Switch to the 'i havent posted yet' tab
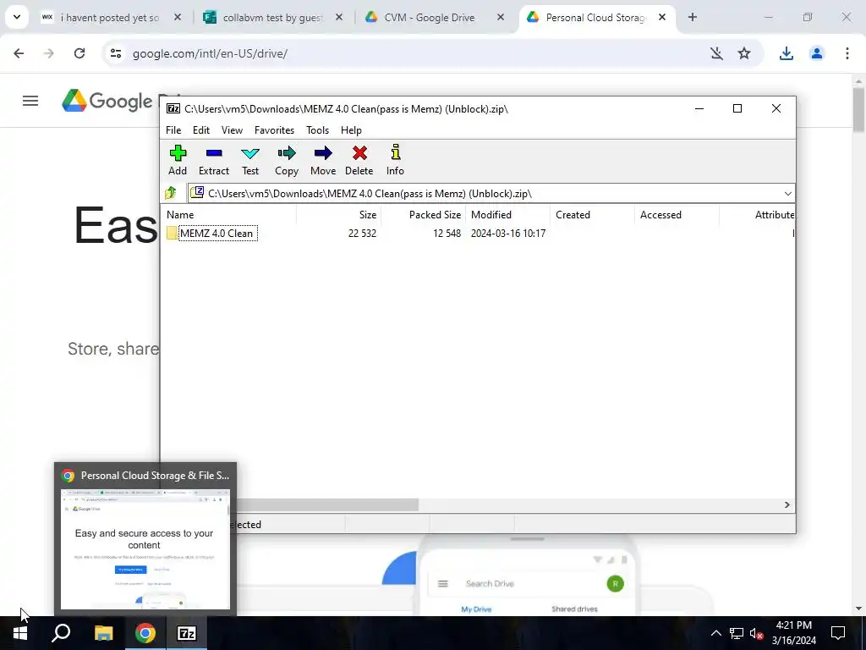 click(x=110, y=18)
